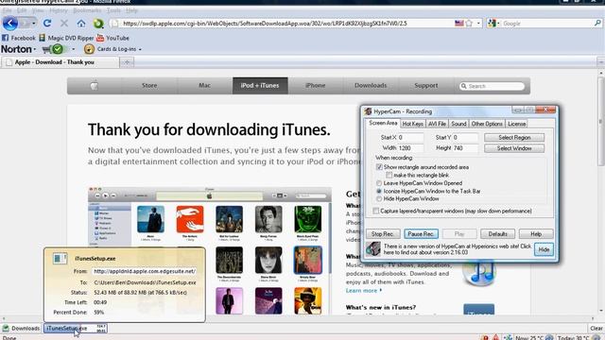Reload the page with the refresh icon

tap(47, 23)
